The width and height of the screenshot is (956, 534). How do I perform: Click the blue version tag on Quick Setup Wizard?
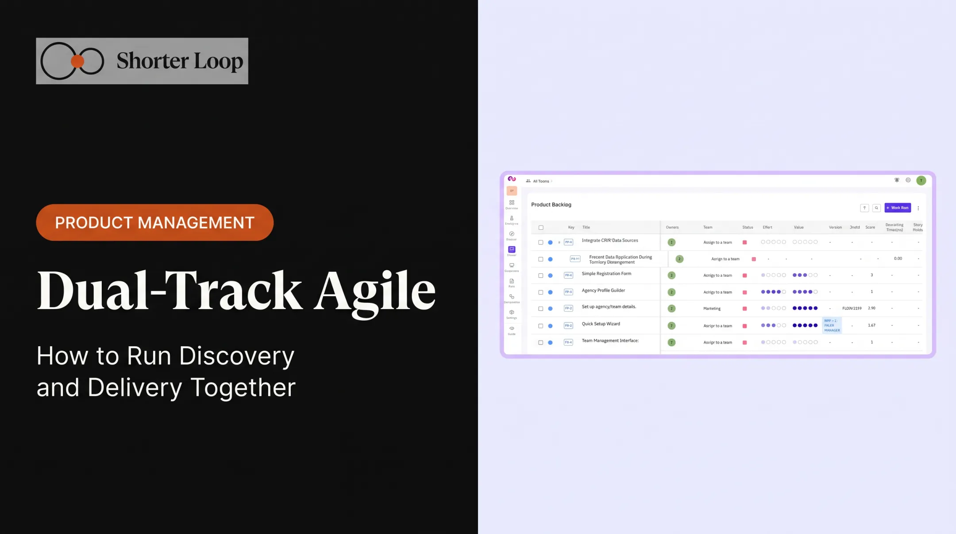click(832, 325)
